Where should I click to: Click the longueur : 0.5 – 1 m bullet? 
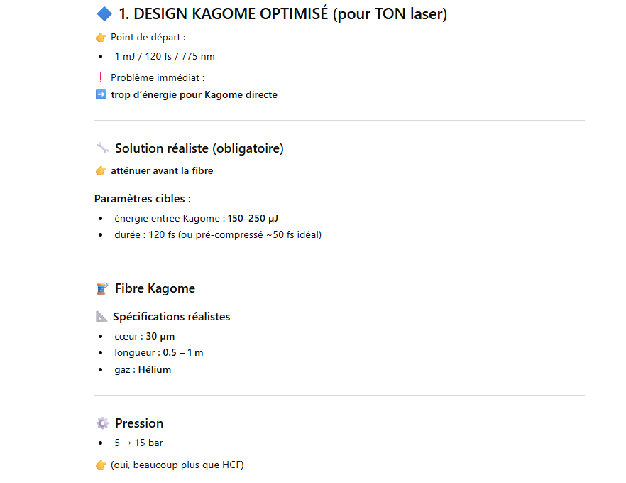(159, 353)
